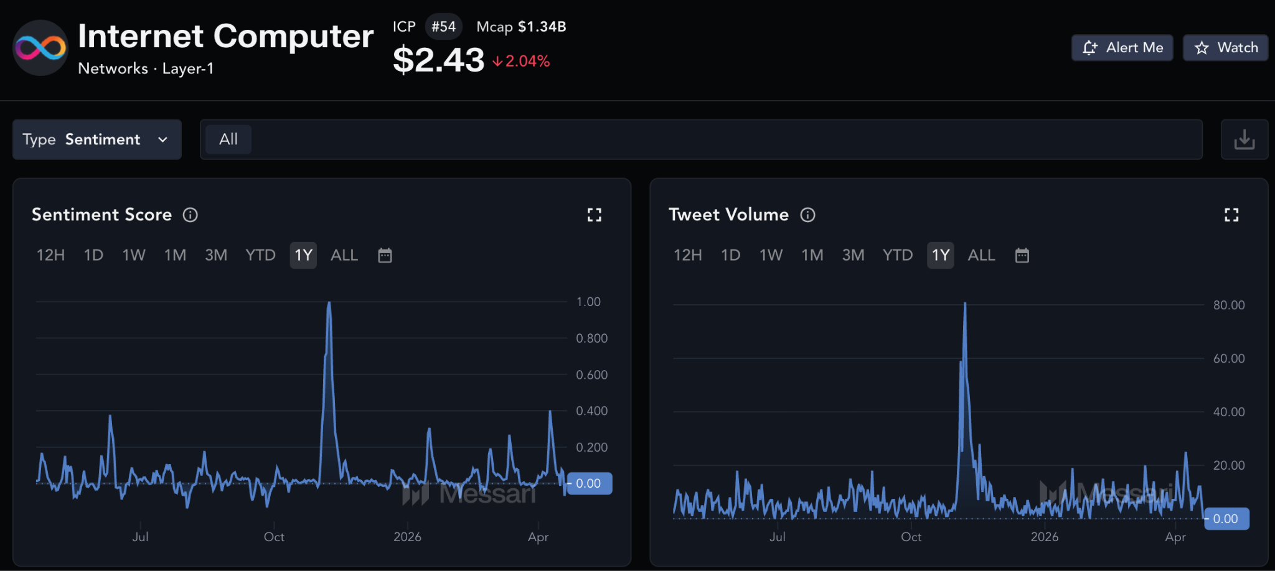Screen dimensions: 1275x571
Task: Open calendar date picker for Tweet Volume
Action: click(1022, 256)
